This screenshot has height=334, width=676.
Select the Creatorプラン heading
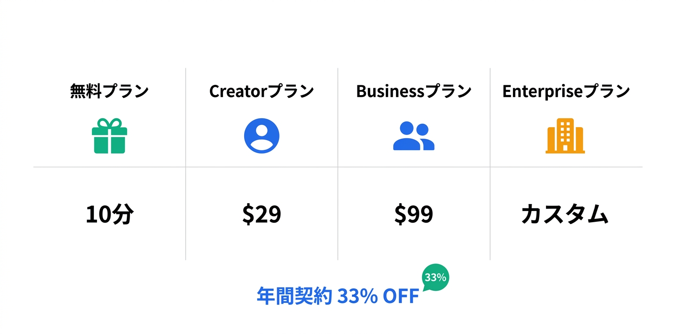[x=261, y=91]
